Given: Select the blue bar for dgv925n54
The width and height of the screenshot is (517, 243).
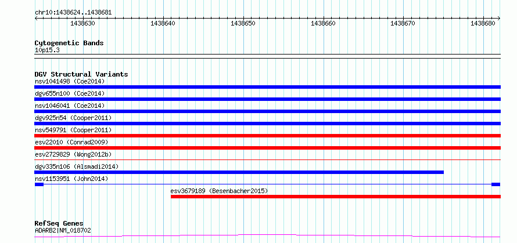Looking at the screenshot, I should coord(267,124).
